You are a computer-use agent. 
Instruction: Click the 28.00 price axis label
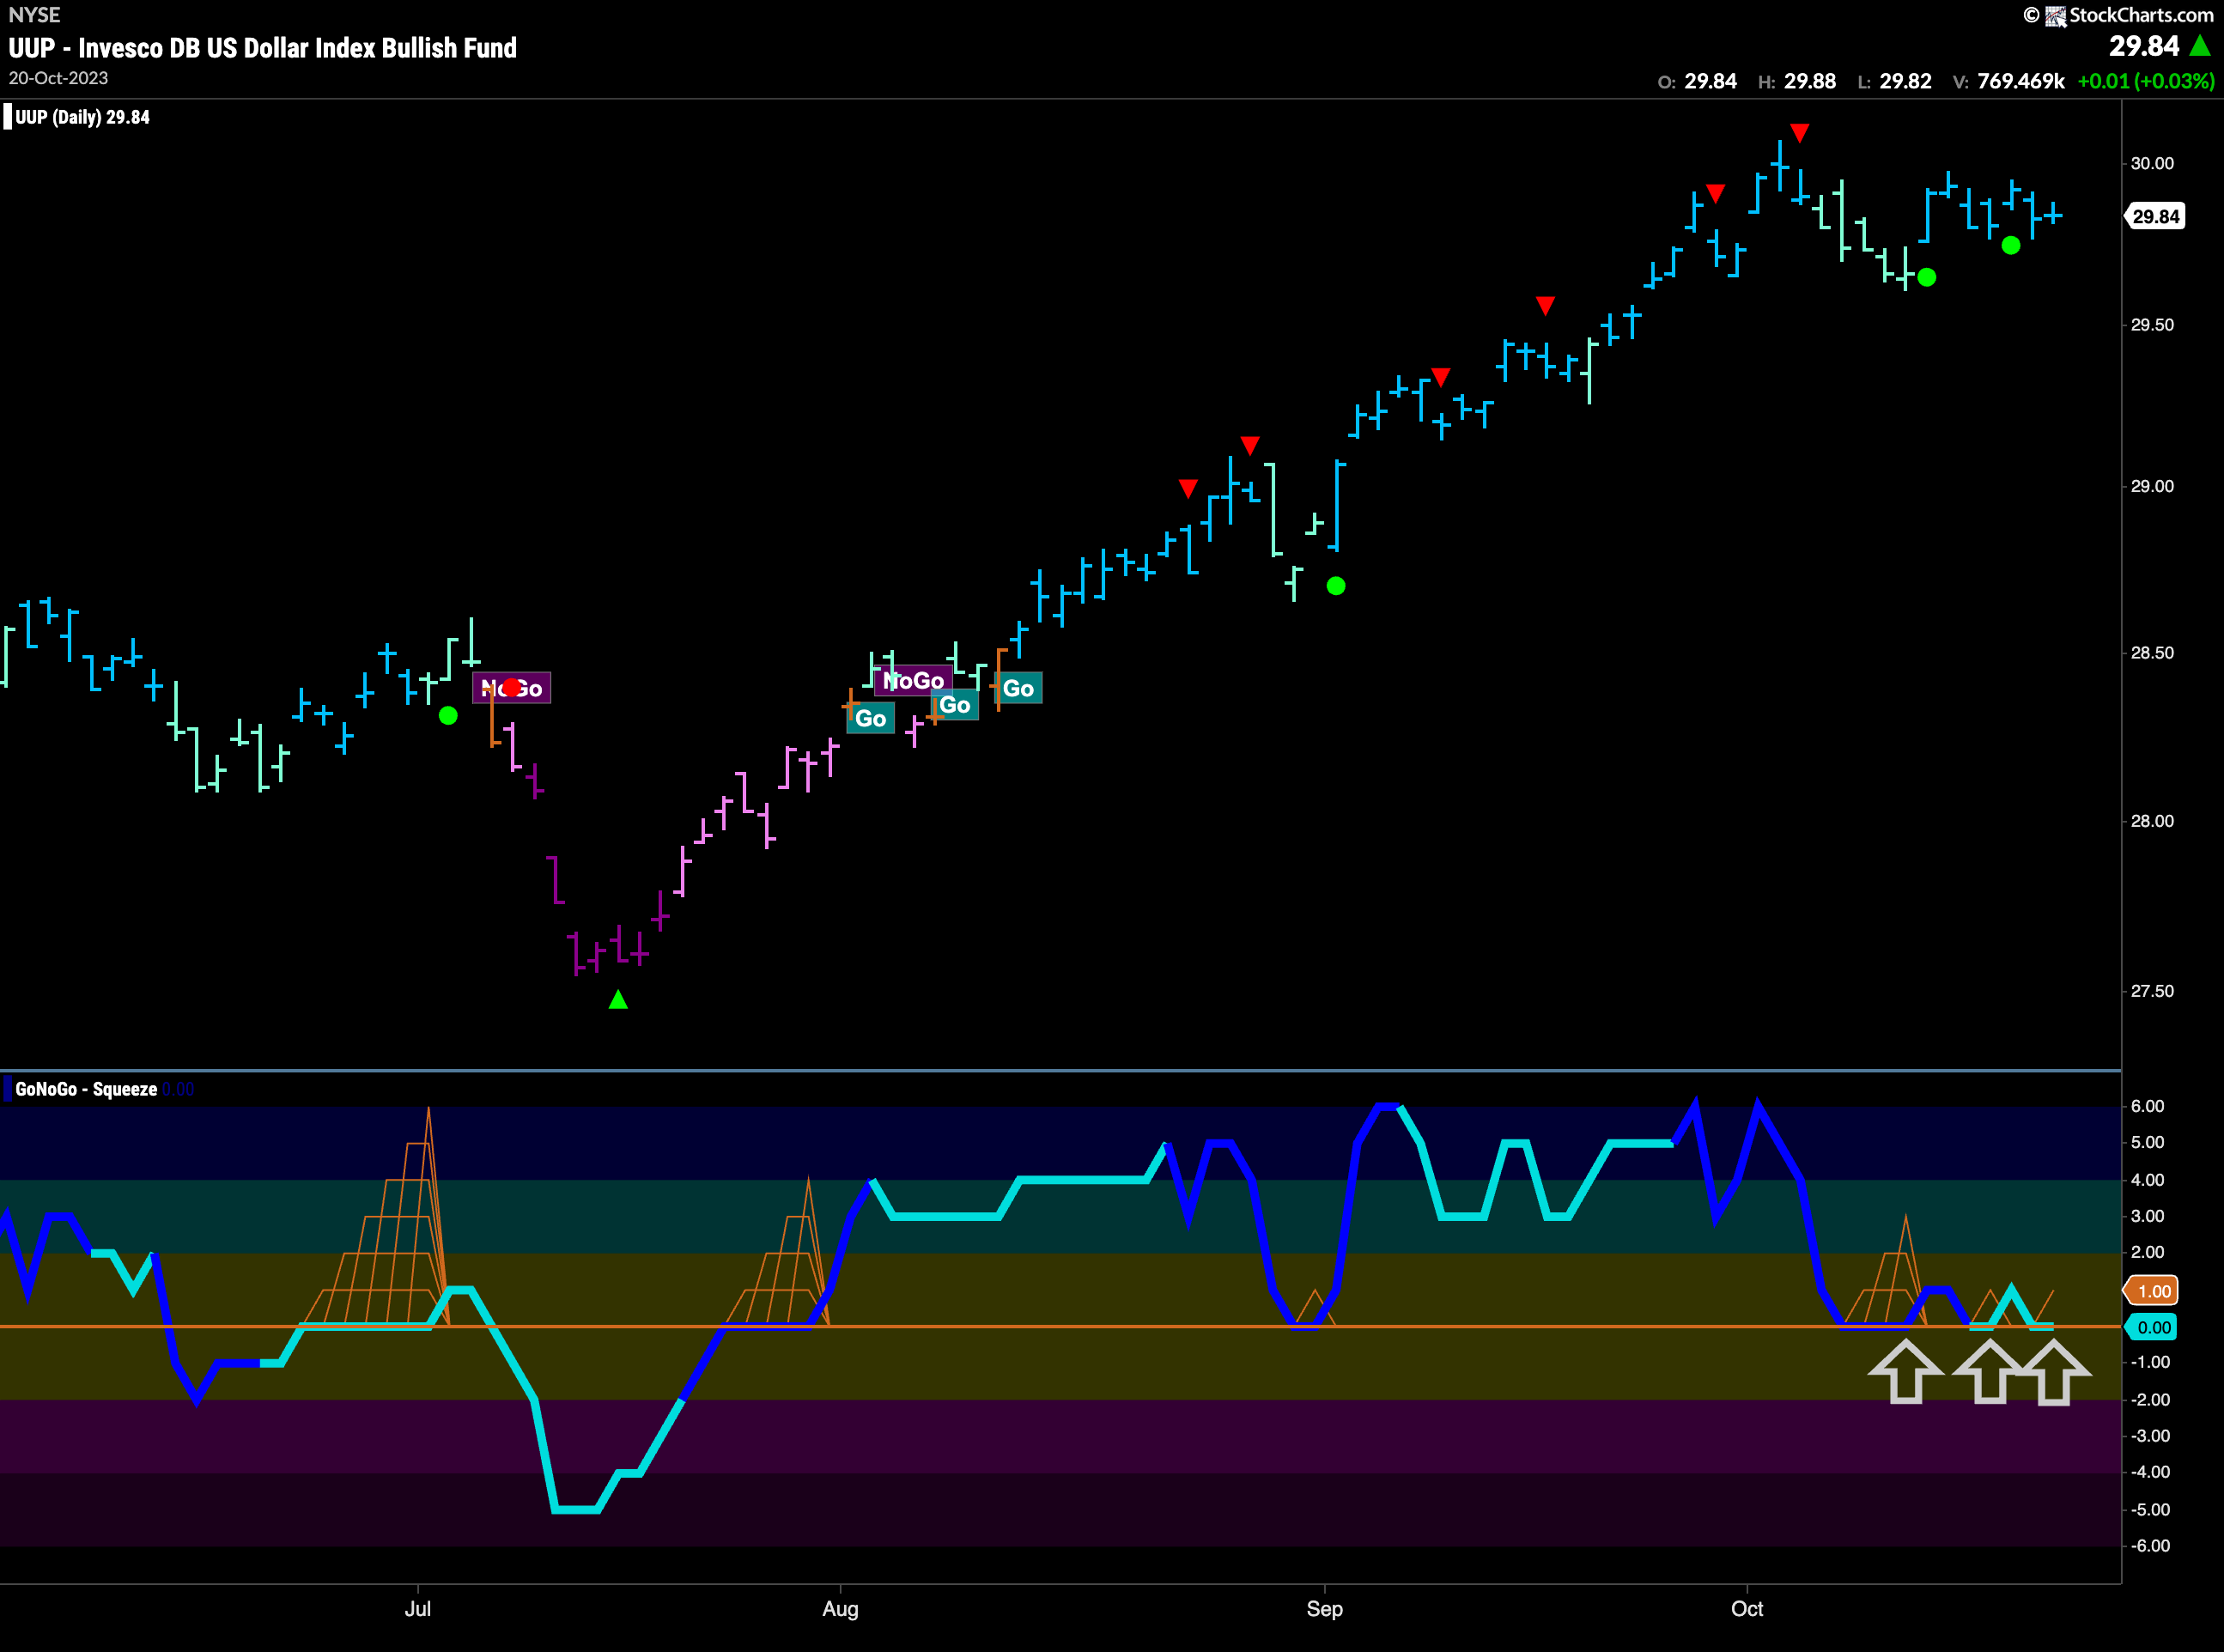tap(2152, 821)
